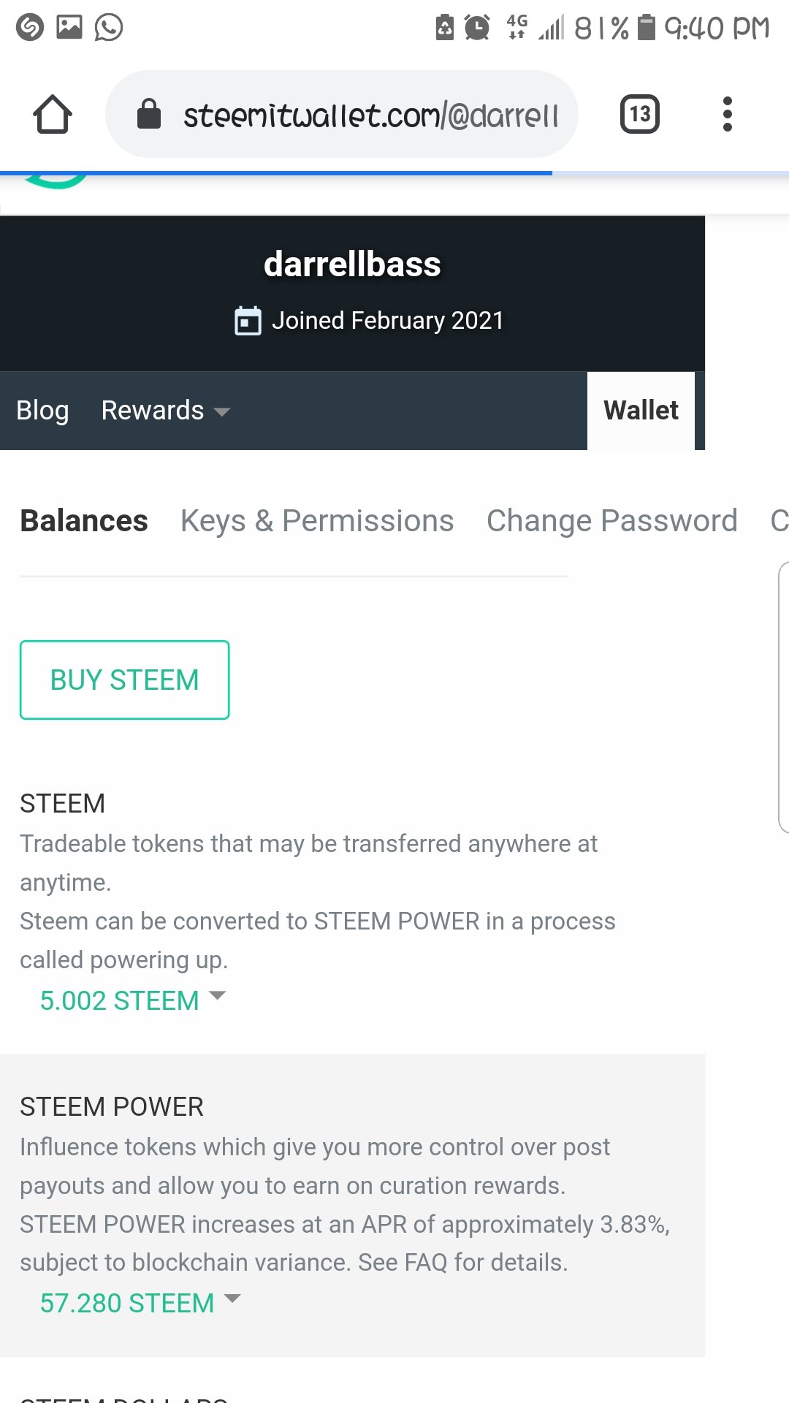Select the Change Password tab

point(612,521)
